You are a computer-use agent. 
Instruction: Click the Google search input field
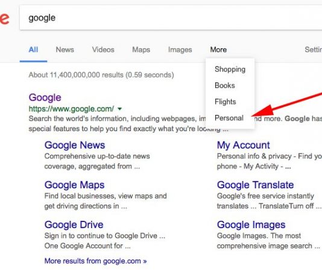pos(171,18)
